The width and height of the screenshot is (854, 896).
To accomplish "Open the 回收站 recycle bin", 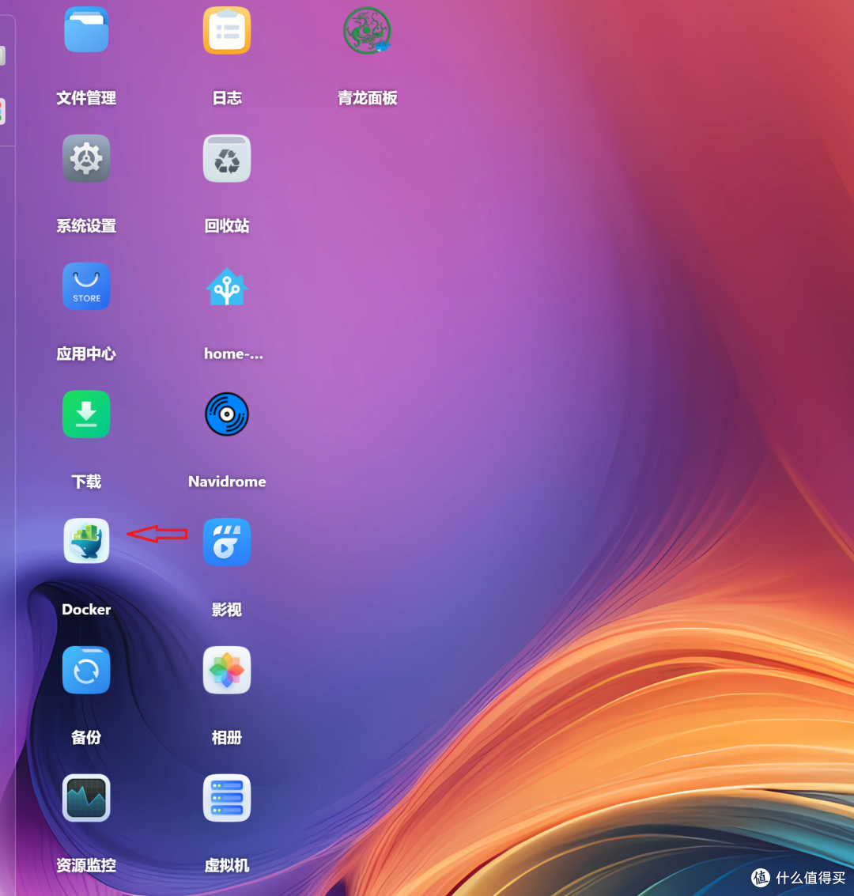I will pos(227,158).
